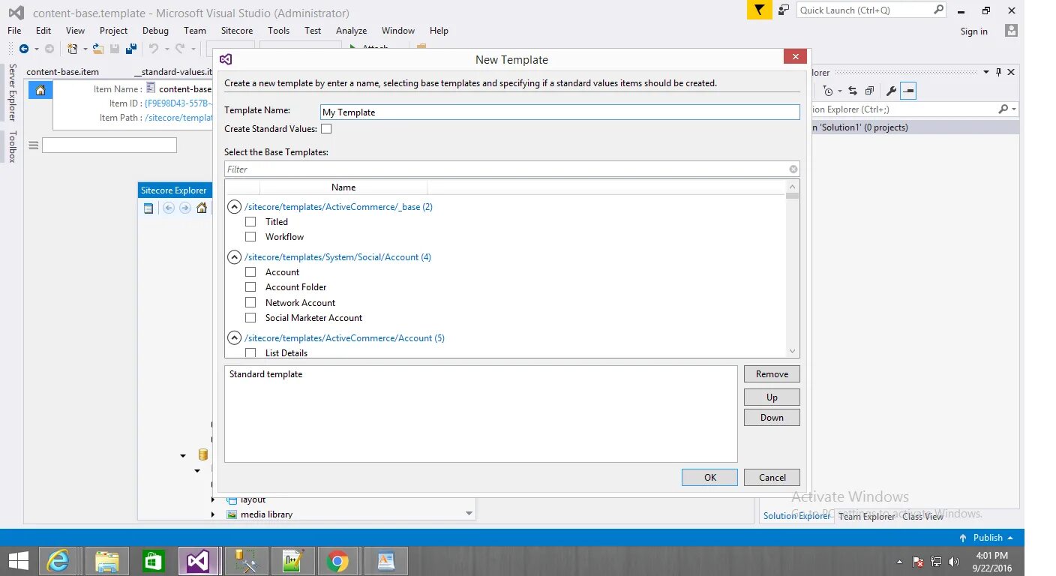Open the Tools menu
The height and width of the screenshot is (576, 1056).
pos(278,31)
